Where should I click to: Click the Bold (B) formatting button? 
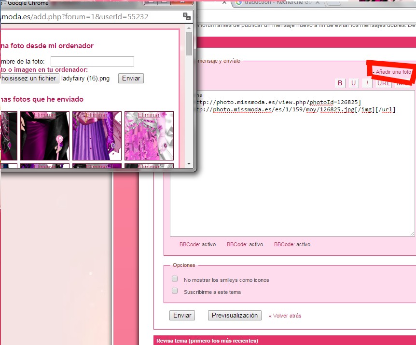341,83
